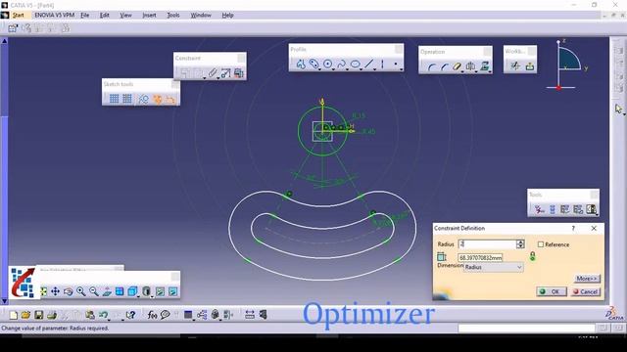Click the Zoom Out icon
Screen dimensions: 627x352
point(94,291)
